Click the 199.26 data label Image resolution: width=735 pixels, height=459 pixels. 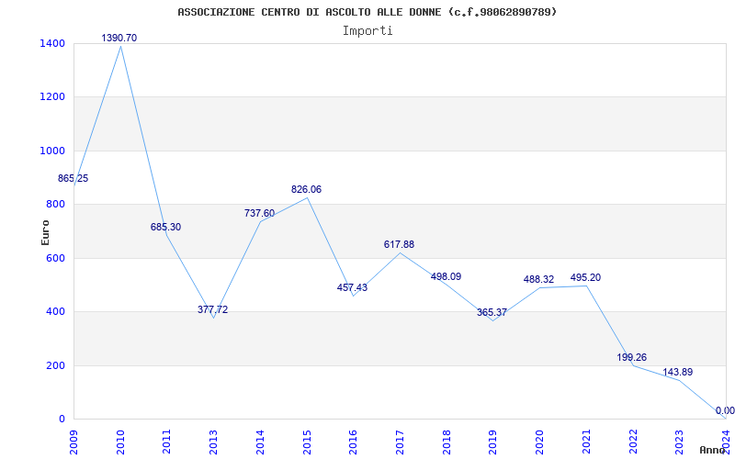point(631,357)
